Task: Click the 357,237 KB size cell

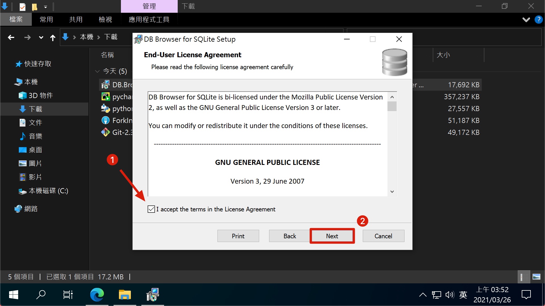Action: pos(462,97)
